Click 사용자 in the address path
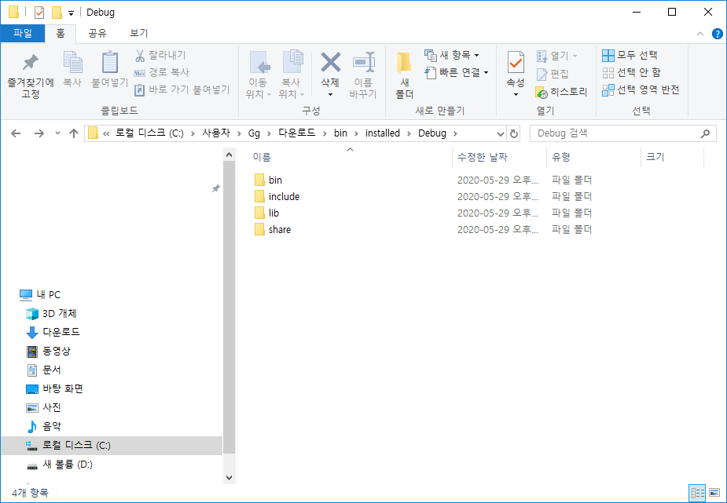This screenshot has width=727, height=503. (x=216, y=133)
